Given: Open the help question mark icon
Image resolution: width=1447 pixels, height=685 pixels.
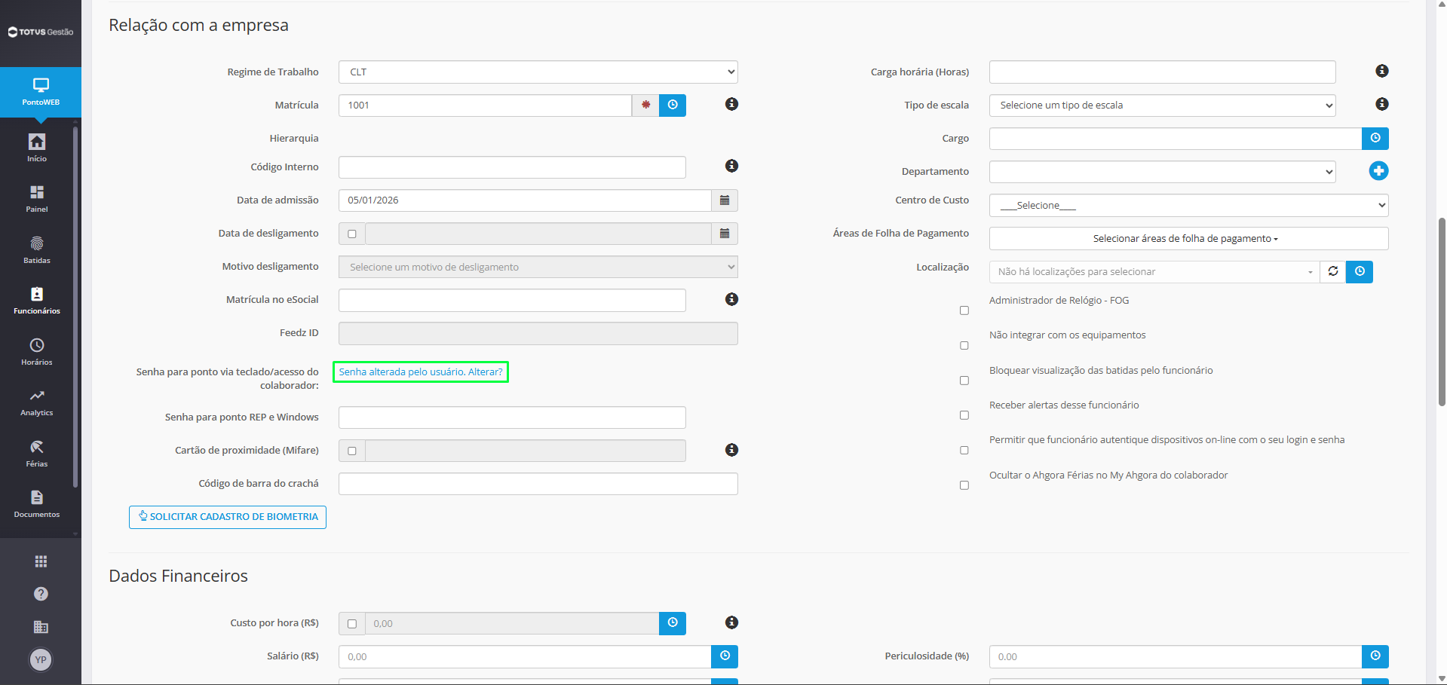Looking at the screenshot, I should click(41, 594).
